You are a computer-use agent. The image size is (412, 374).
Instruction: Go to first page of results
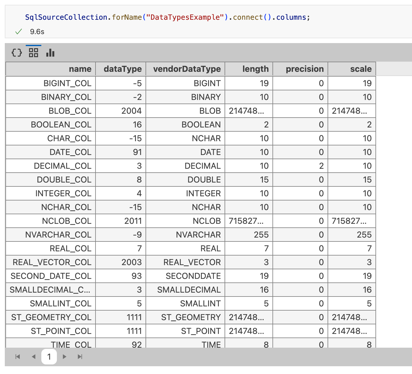[18, 357]
